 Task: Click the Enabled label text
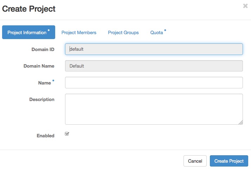coord(45,136)
